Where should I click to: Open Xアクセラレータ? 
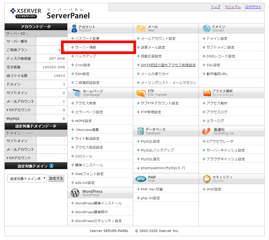coord(220,141)
